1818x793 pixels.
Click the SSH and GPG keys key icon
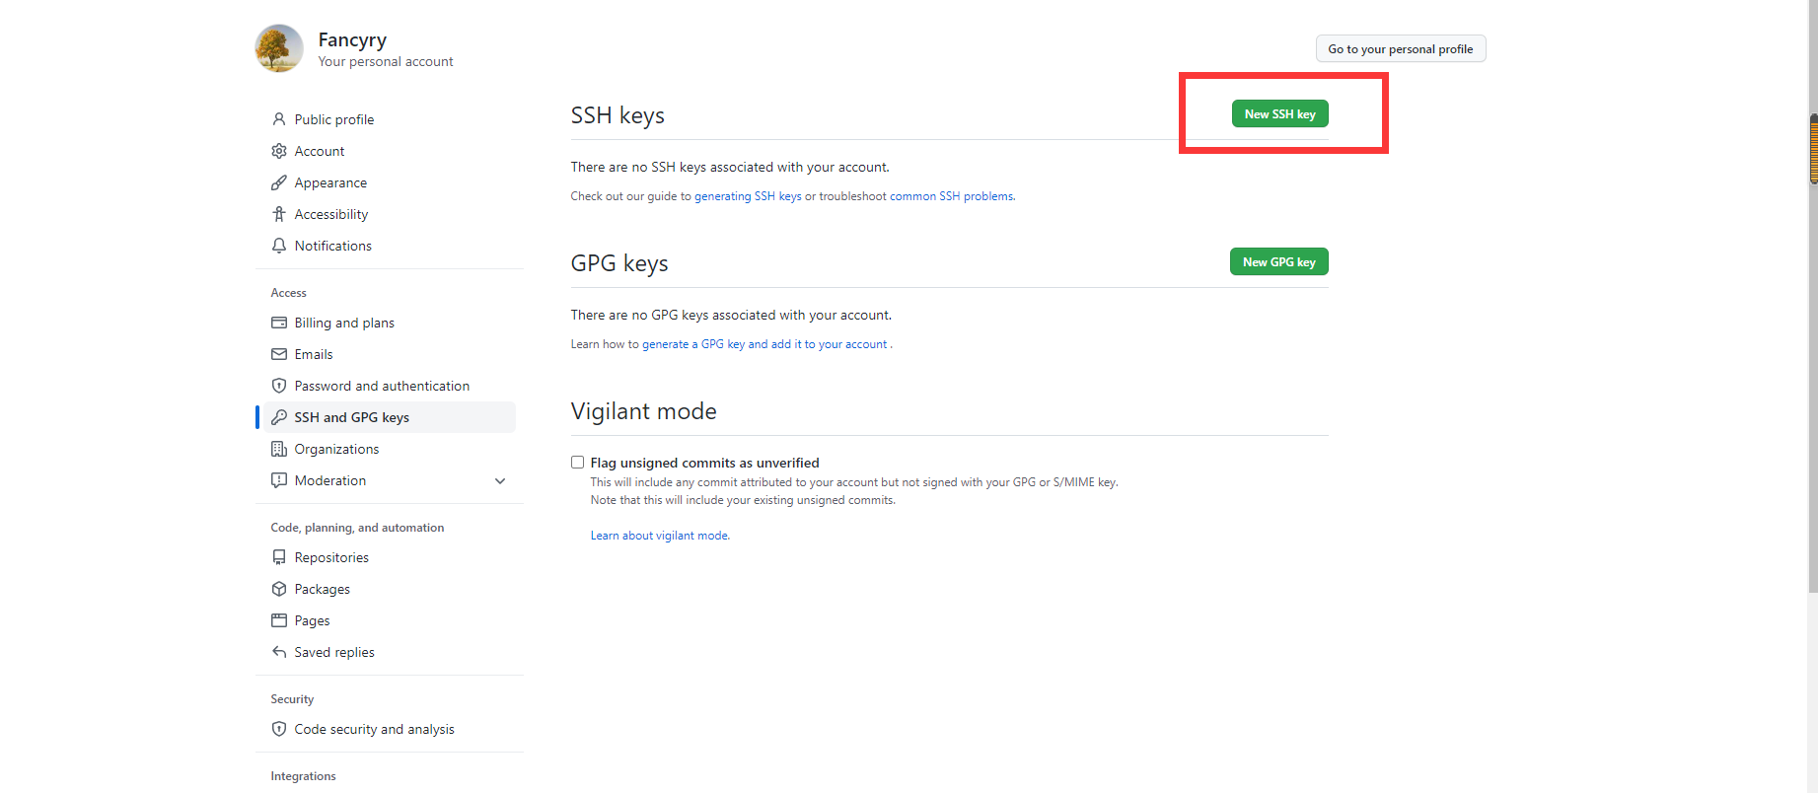pos(279,417)
